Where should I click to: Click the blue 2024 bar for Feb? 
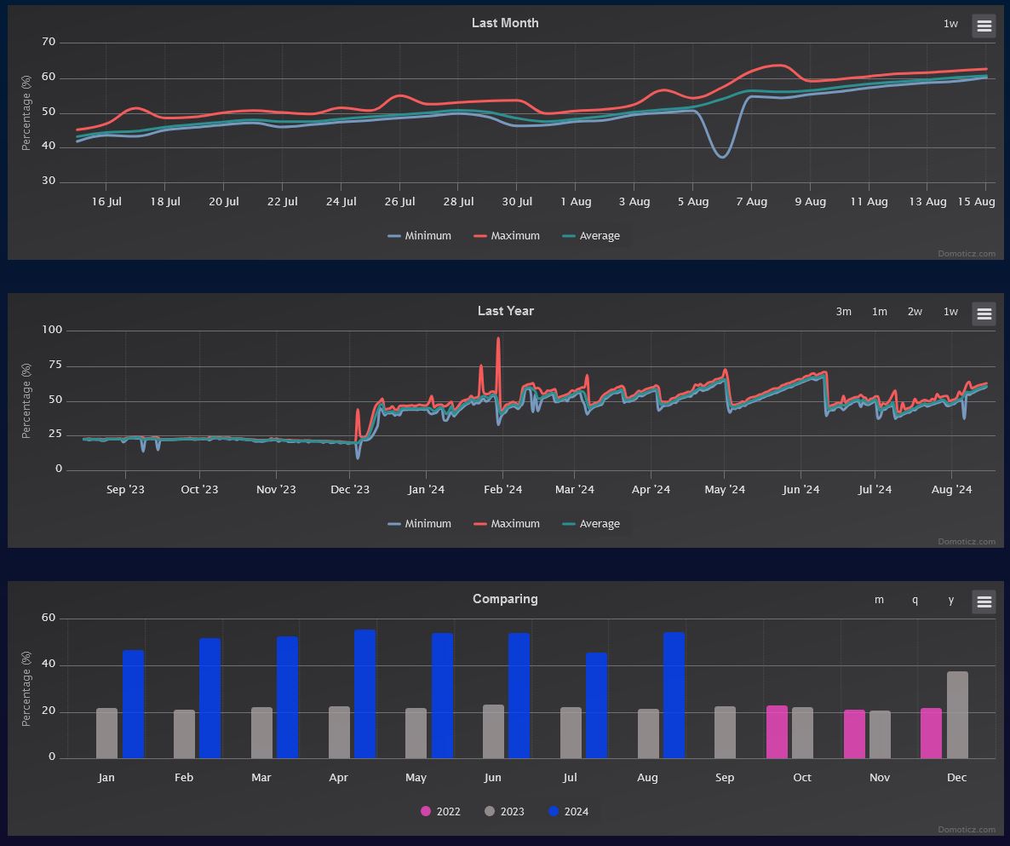point(210,699)
